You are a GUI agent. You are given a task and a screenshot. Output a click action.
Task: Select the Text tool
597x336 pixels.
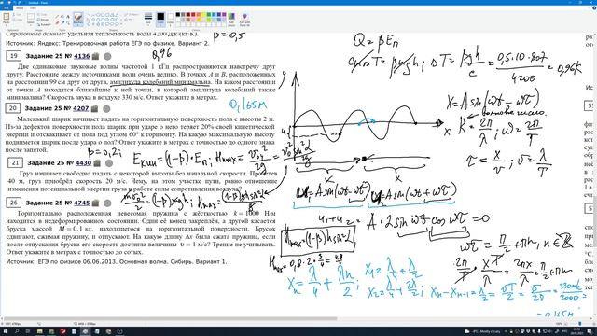[x=68, y=17]
